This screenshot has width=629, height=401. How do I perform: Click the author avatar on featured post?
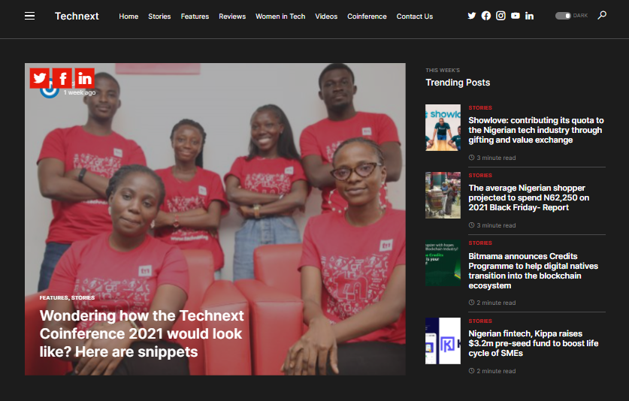pos(50,92)
